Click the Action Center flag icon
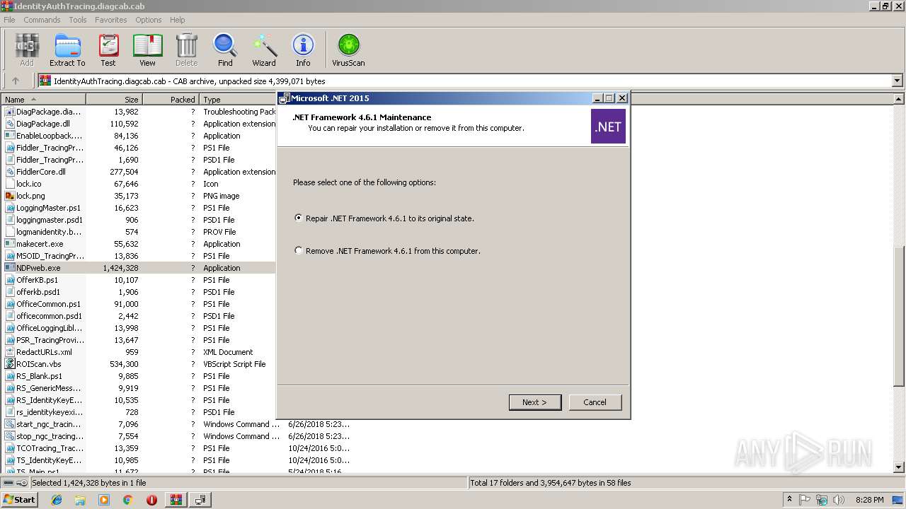 pyautogui.click(x=805, y=500)
